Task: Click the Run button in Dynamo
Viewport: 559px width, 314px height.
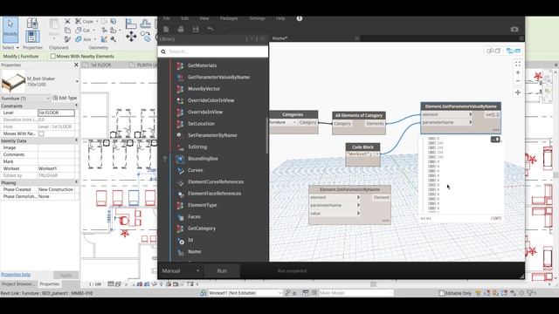Action: (x=222, y=270)
